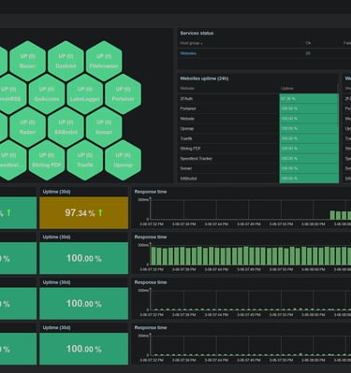Click the SABnzbd hexagon tile
The height and width of the screenshot is (373, 351).
[66, 127]
